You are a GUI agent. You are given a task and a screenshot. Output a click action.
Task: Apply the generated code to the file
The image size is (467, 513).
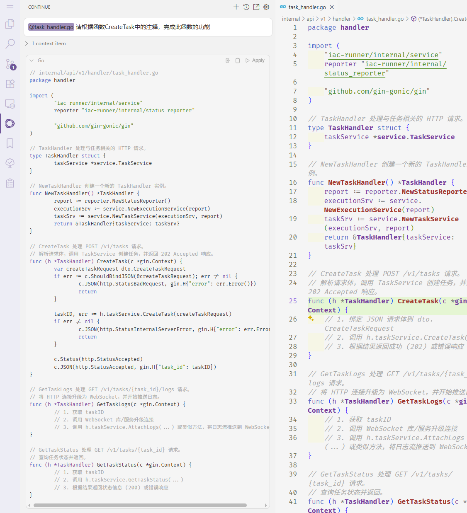click(255, 60)
